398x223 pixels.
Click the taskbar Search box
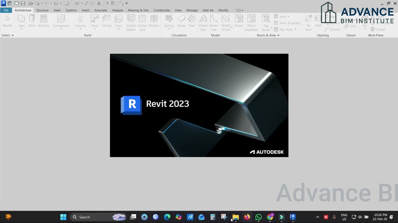click(x=98, y=217)
